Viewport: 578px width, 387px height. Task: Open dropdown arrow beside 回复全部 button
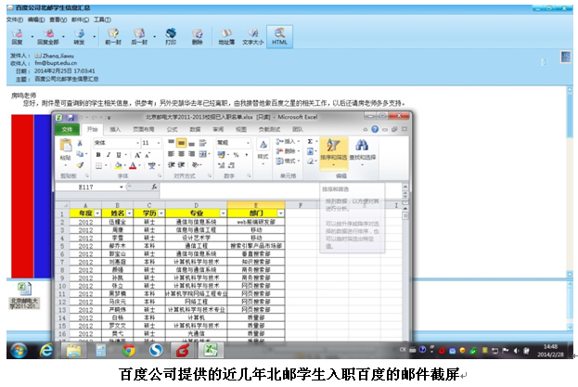point(63,36)
